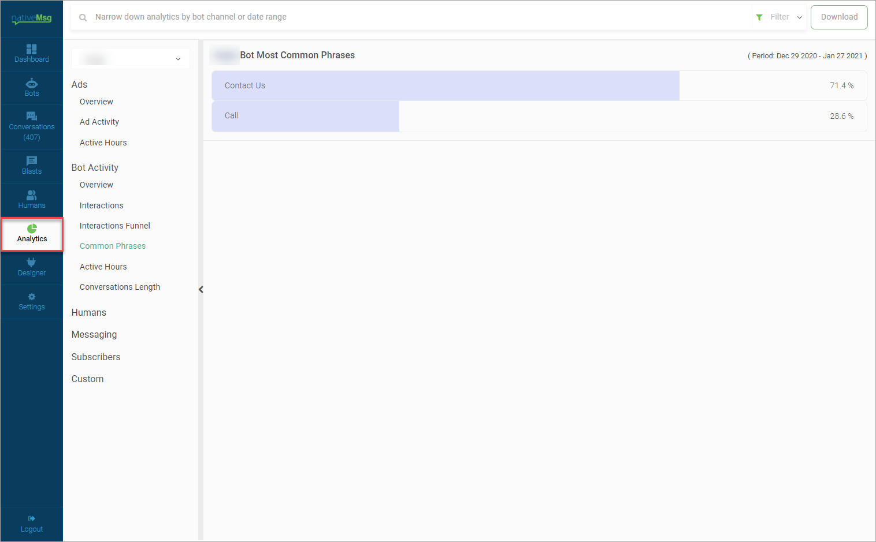Open the Designer plug icon
876x542 pixels.
[32, 263]
